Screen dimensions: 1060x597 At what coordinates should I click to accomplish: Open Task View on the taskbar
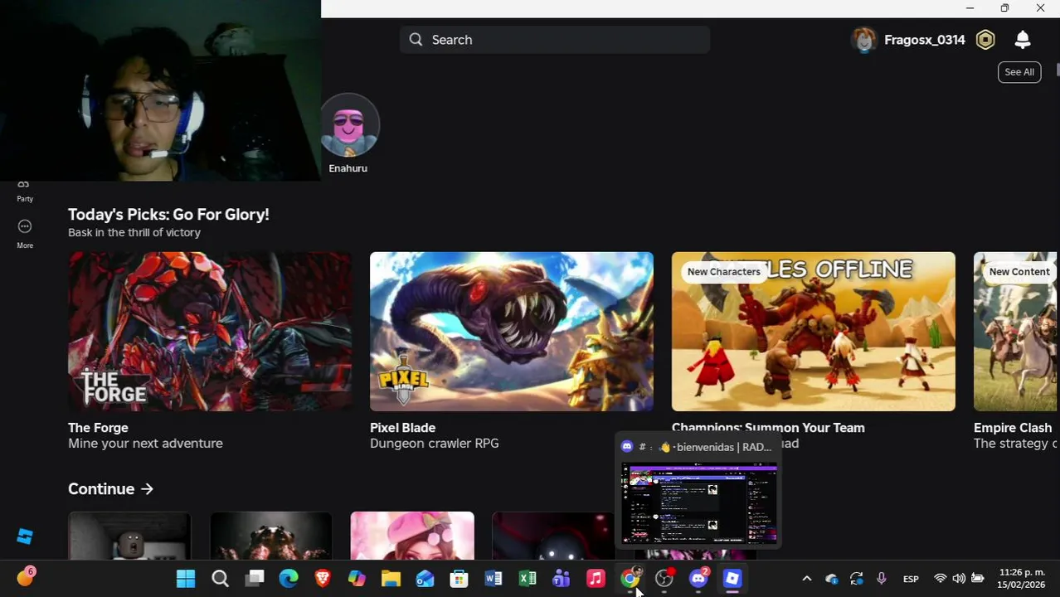pyautogui.click(x=254, y=579)
